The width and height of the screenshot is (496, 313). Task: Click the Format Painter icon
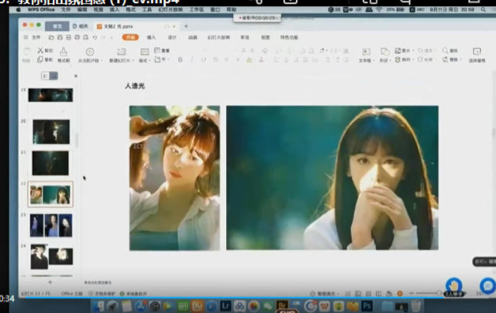[63, 52]
